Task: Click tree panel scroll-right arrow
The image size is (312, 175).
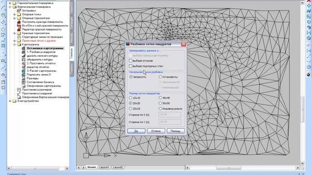Action: pos(67,168)
